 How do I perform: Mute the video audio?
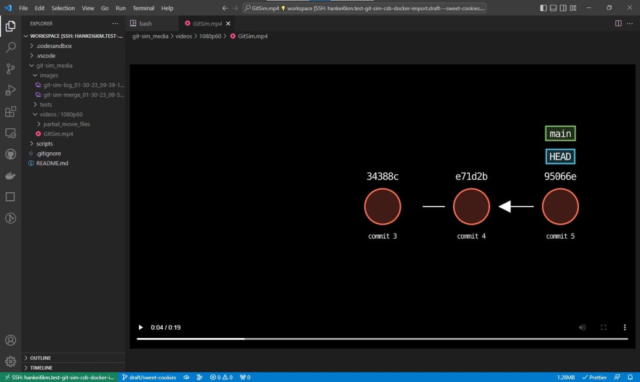click(582, 327)
